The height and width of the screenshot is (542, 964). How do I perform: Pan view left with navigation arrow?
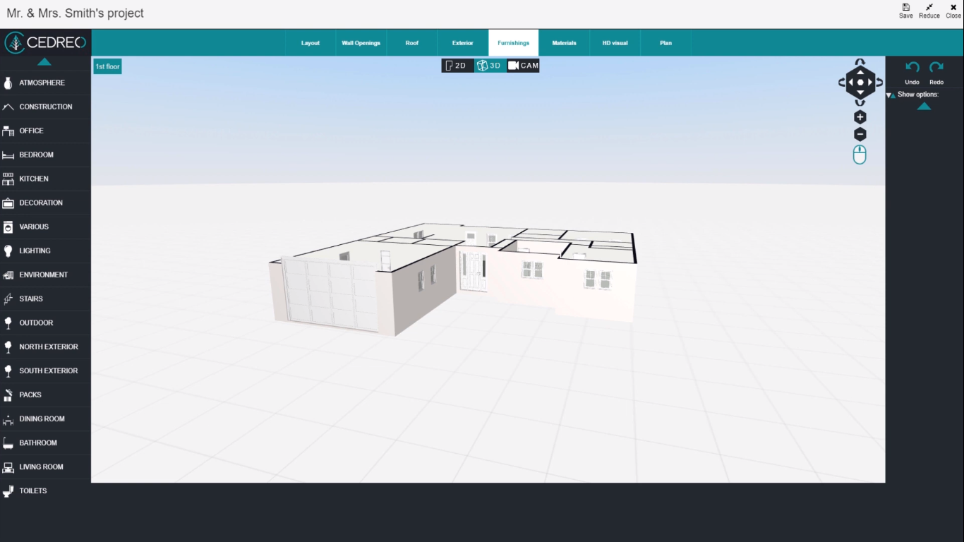850,83
